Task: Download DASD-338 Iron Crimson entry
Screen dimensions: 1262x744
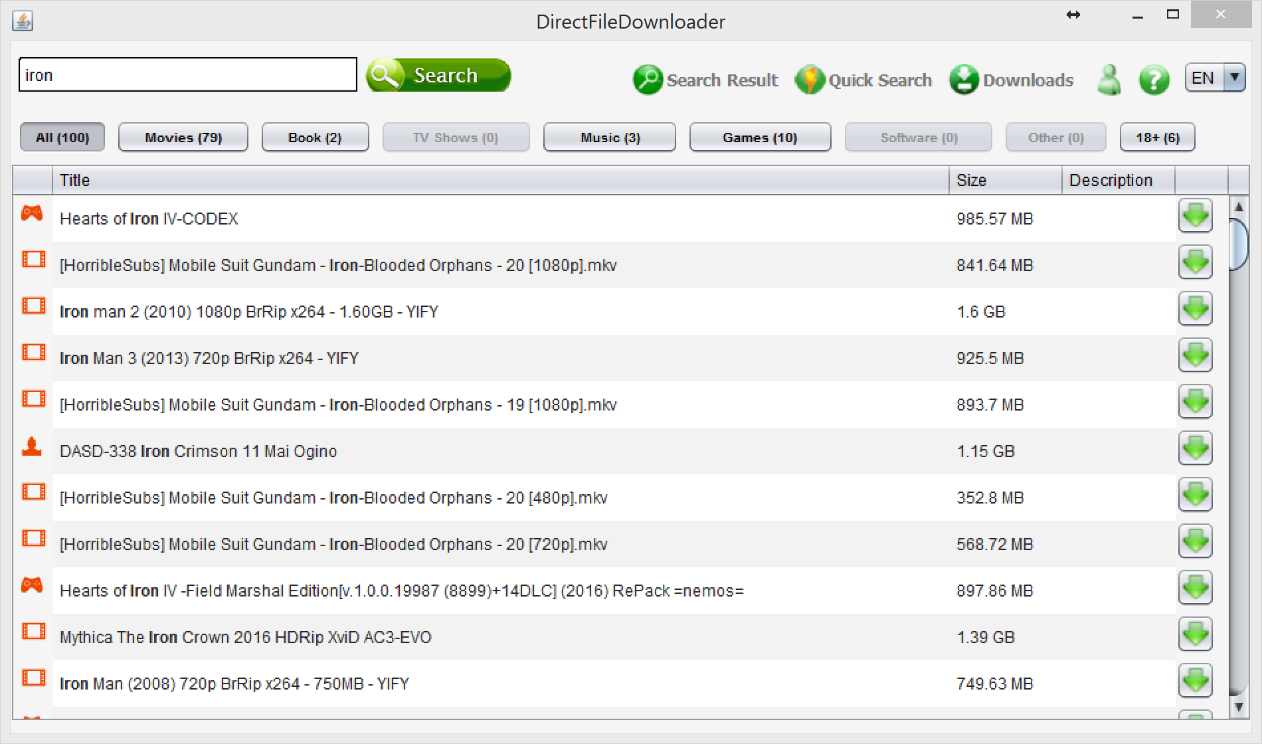Action: tap(1196, 448)
